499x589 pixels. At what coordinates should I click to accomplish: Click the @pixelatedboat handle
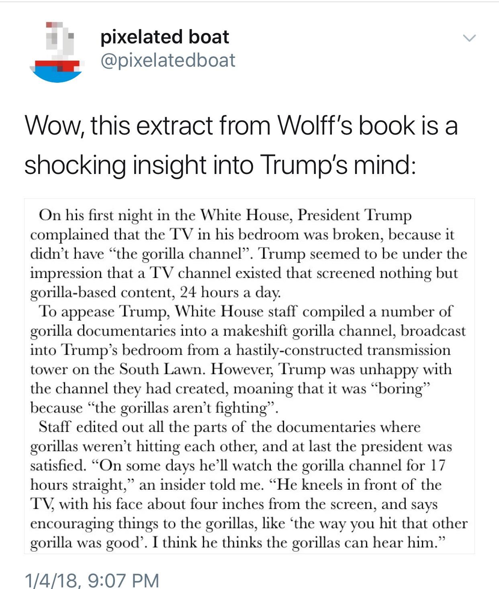point(168,60)
